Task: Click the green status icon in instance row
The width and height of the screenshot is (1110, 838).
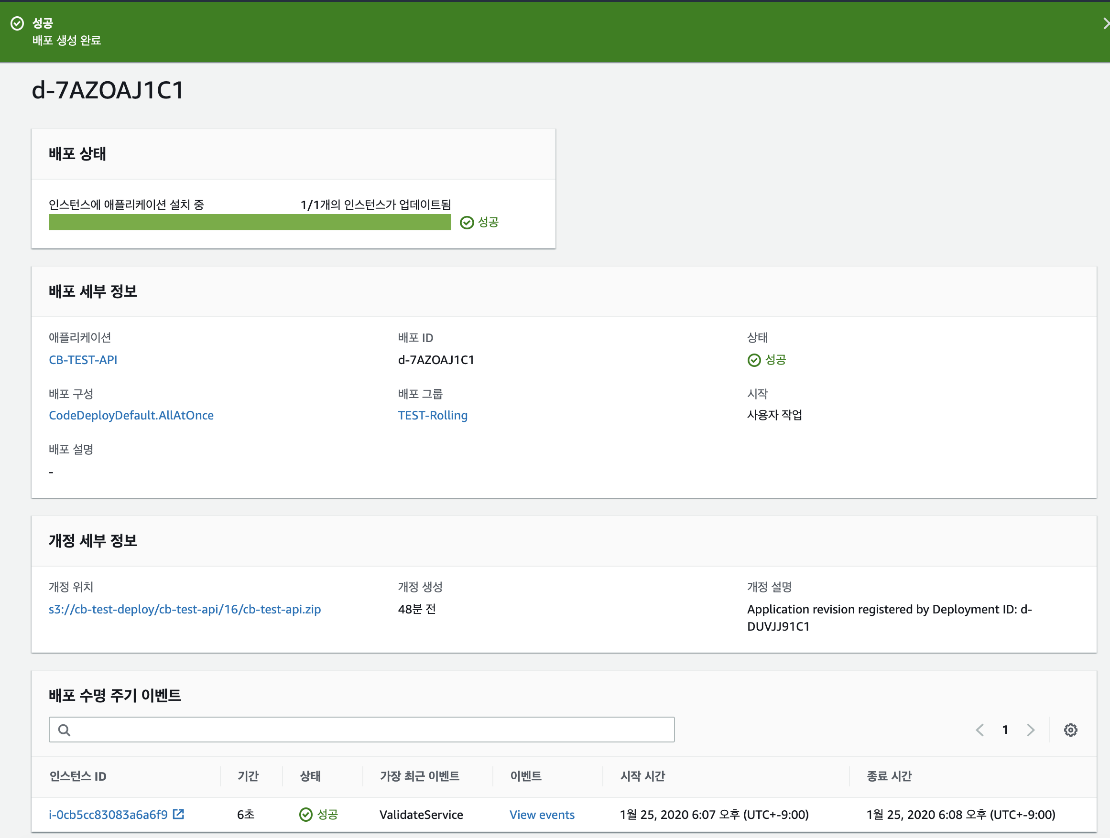Action: coord(305,815)
